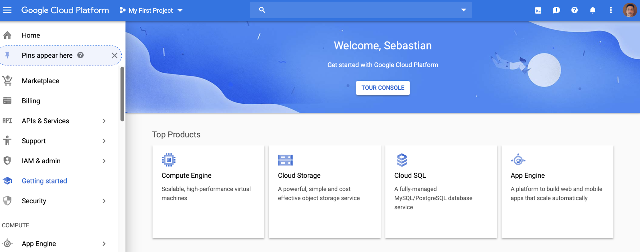Activate Cloud Shell terminal icon
This screenshot has width=640, height=252.
point(538,10)
